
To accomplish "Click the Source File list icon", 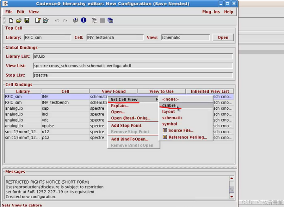I will point(165,130).
